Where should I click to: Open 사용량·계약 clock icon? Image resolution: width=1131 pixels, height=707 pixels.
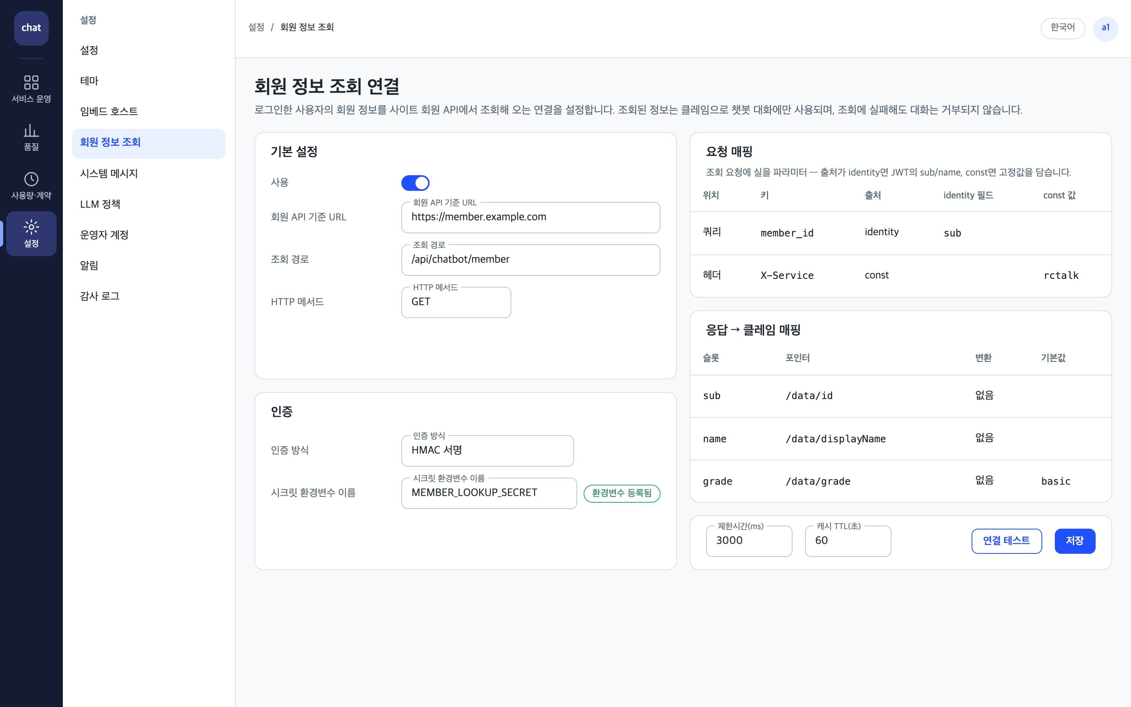pos(31,179)
